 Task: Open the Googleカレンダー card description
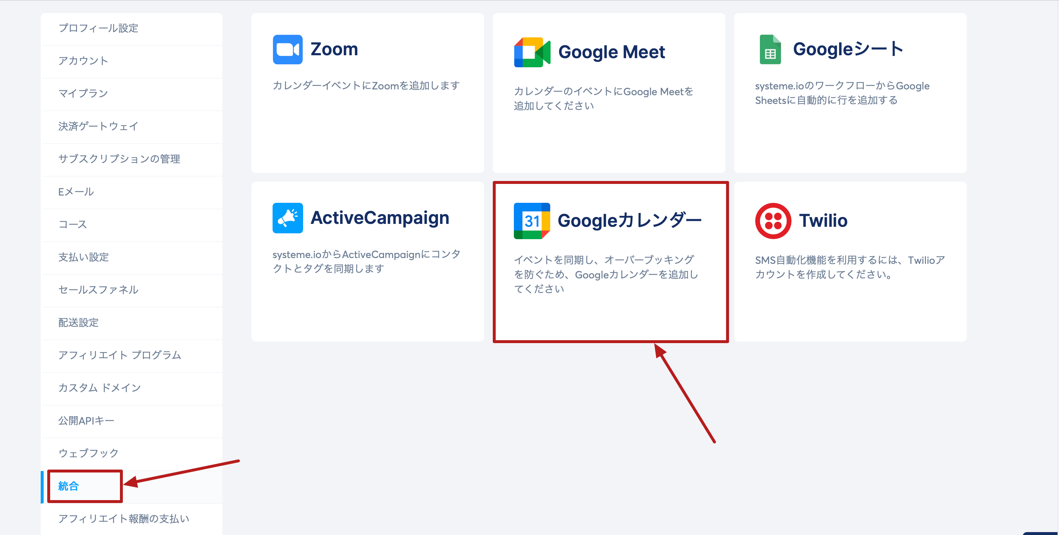[605, 274]
